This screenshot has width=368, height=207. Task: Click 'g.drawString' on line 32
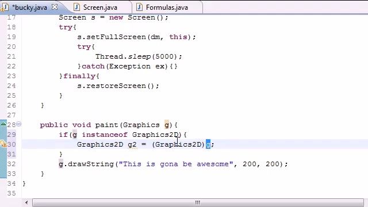point(86,164)
